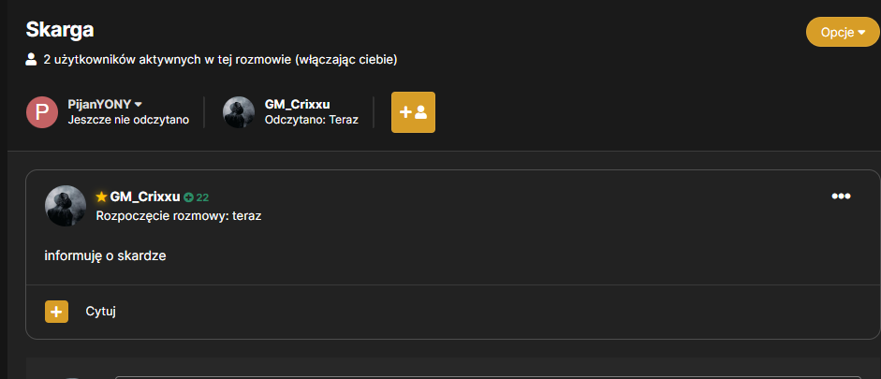Click the message text informuję o skardze

tap(105, 256)
